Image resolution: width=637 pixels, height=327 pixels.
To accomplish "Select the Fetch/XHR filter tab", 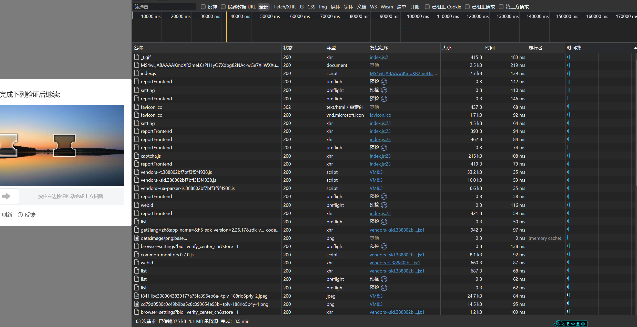I will 285,7.
